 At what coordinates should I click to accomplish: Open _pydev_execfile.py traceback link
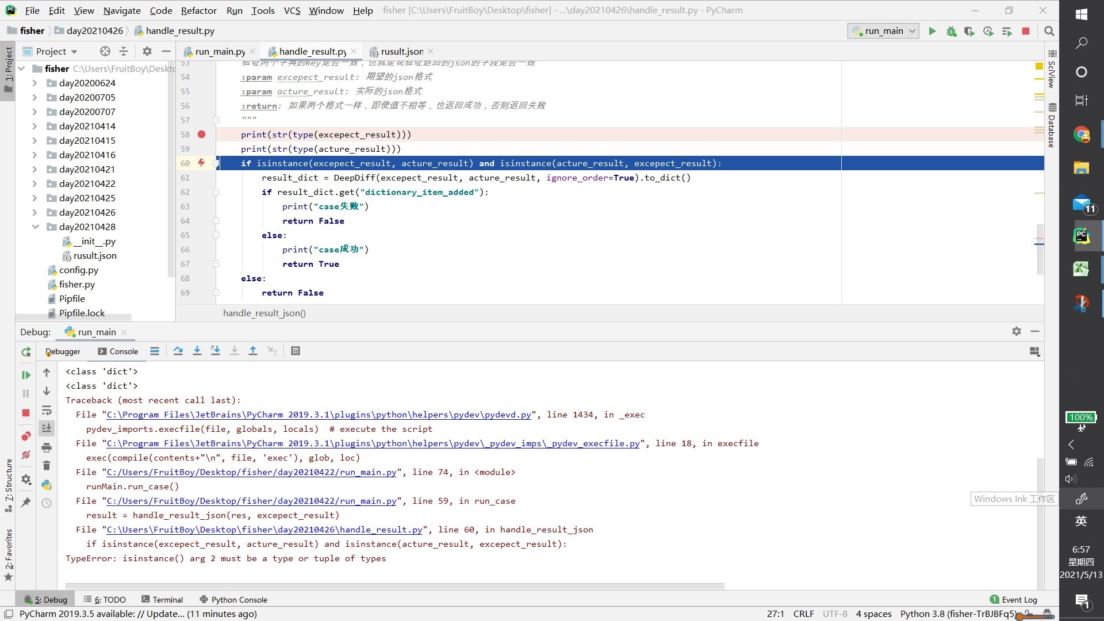tap(373, 443)
